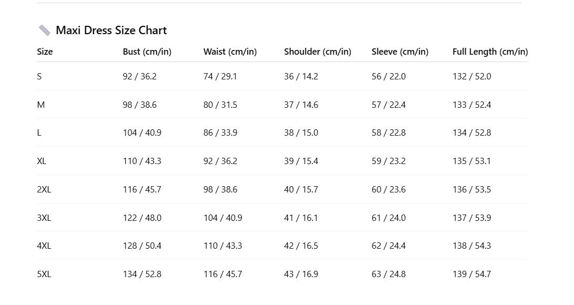Click the Size column header

45,52
